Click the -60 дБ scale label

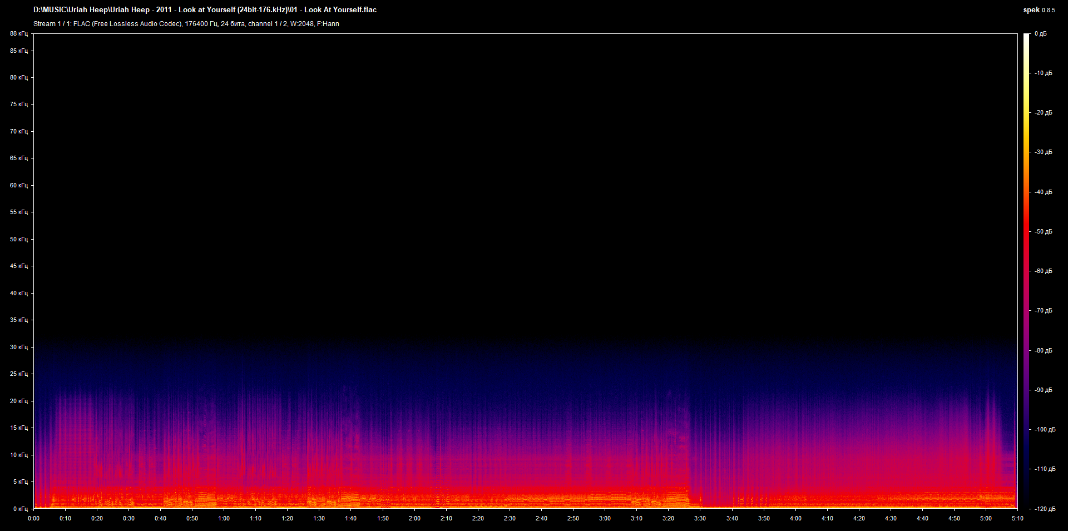pyautogui.click(x=1043, y=271)
